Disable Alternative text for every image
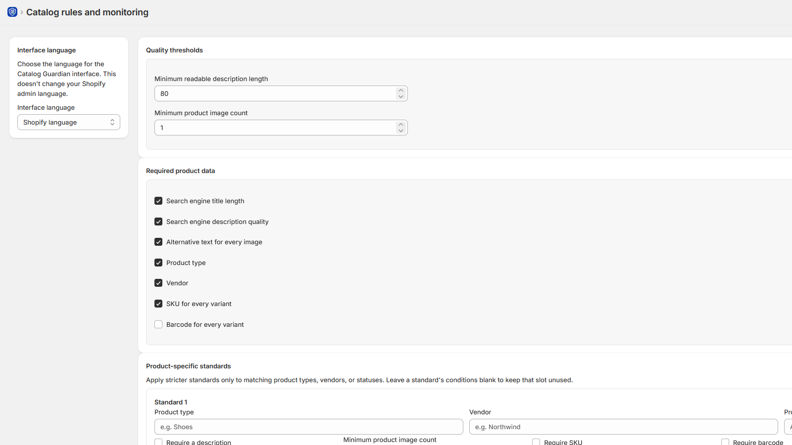 (158, 242)
